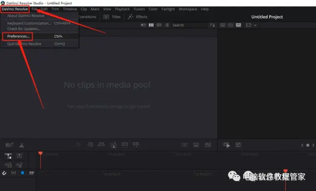
Task: Click the video-only track option icon
Action: pyautogui.click(x=8, y=165)
